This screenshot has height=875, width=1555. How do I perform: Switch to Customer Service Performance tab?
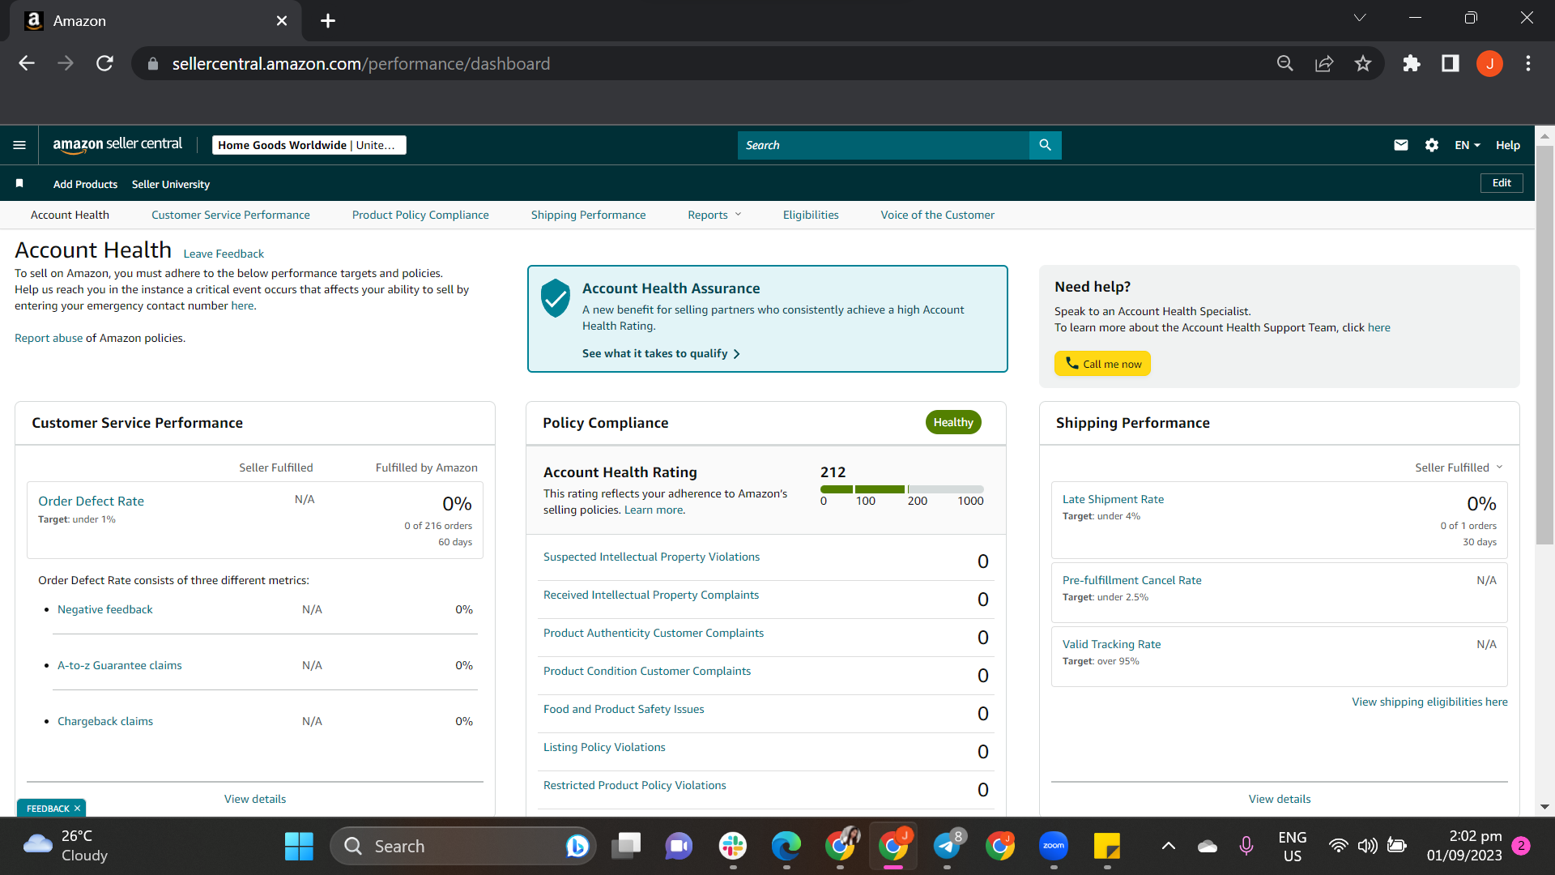click(x=231, y=215)
